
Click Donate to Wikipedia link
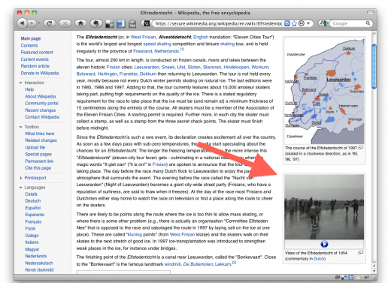[x=40, y=73]
